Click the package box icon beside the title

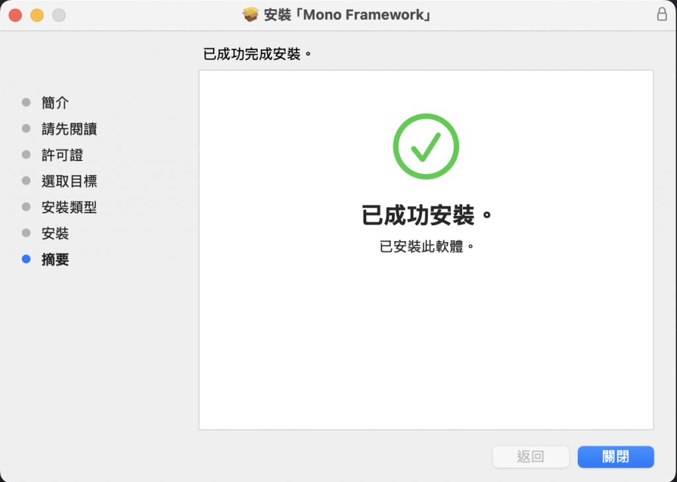pos(251,15)
